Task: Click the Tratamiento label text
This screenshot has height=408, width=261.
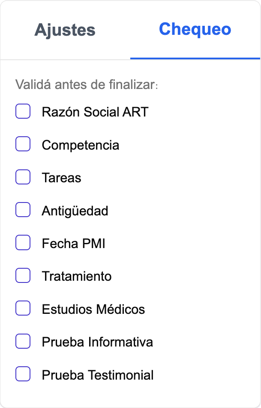Action: point(76,276)
